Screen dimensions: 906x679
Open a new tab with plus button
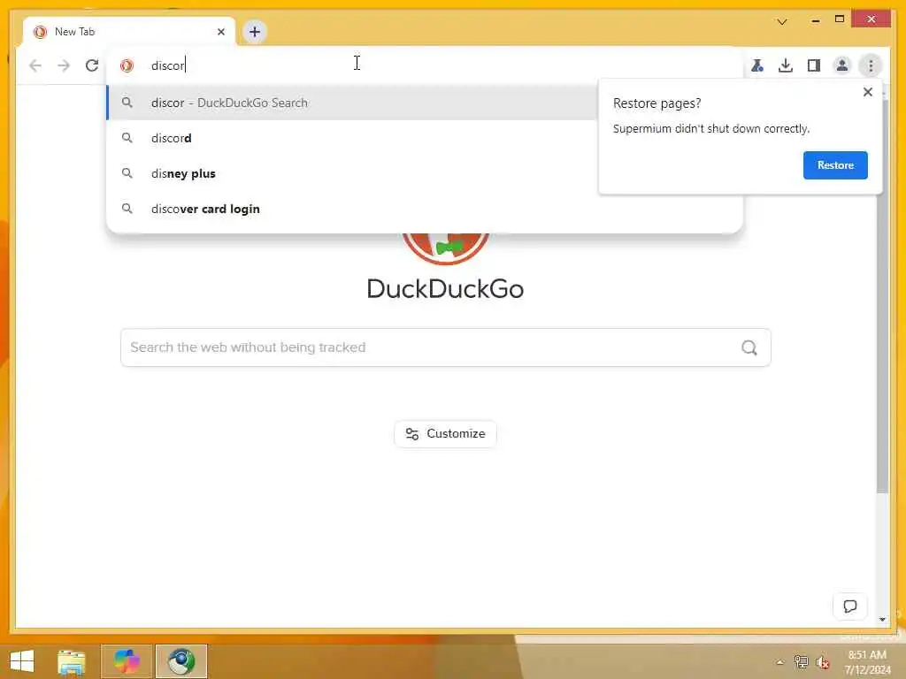(254, 32)
